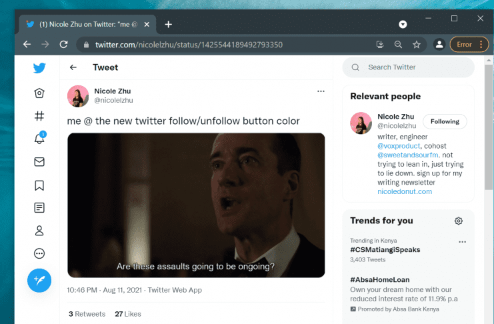Viewport: 494px width, 324px height.
Task: Click Nicole Zhu's avatar on the tweet
Action: (x=78, y=96)
